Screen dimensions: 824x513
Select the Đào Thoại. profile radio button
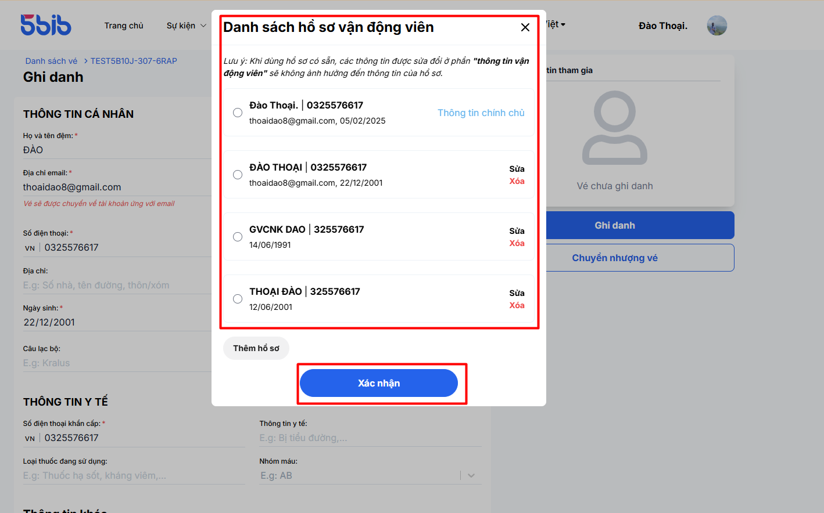(238, 113)
